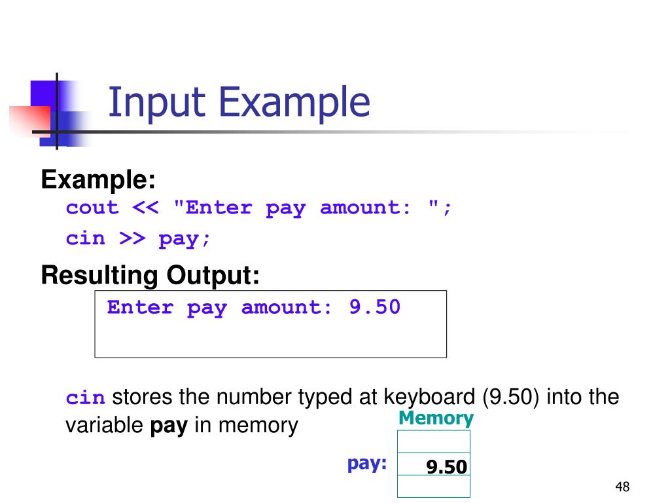Click the red square decoration

tap(30, 121)
